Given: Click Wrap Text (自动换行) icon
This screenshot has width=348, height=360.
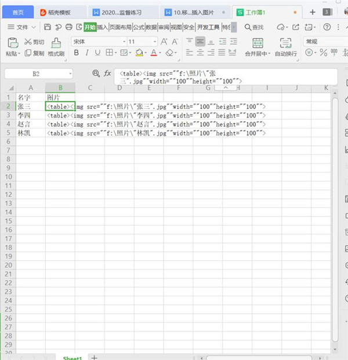Looking at the screenshot, I should point(286,43).
